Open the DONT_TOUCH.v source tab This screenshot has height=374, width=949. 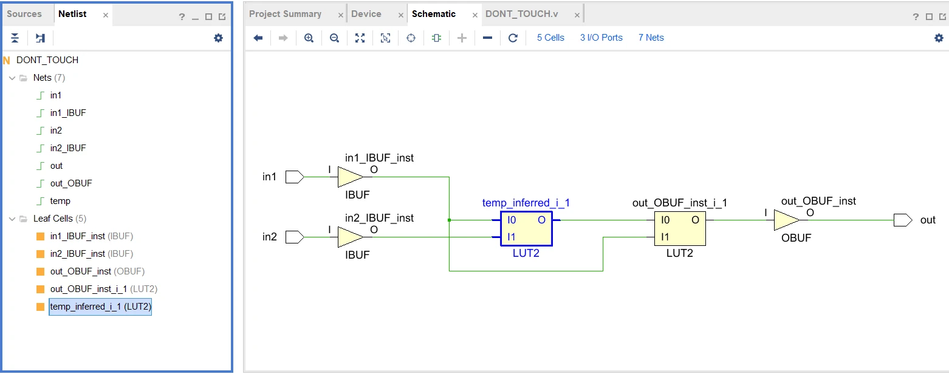pyautogui.click(x=522, y=14)
